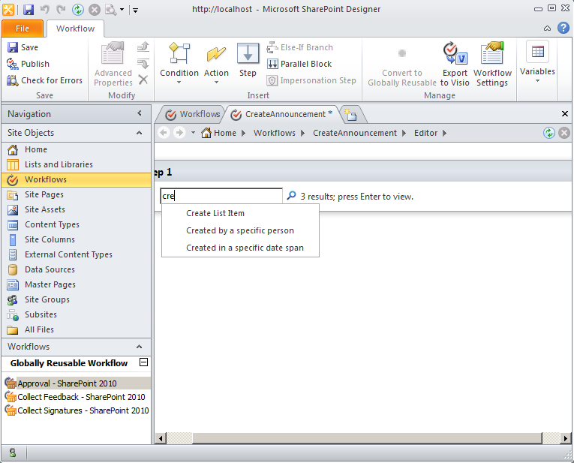Insert a Parallel Block
The height and width of the screenshot is (463, 574).
[x=299, y=64]
